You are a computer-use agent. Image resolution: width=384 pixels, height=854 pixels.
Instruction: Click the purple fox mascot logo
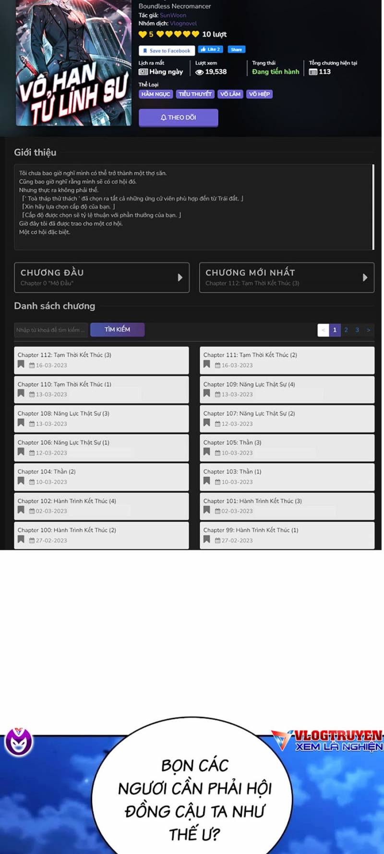tap(18, 741)
